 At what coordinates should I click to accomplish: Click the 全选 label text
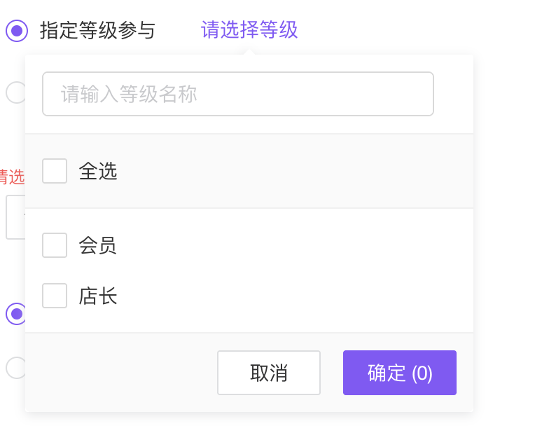click(x=98, y=172)
